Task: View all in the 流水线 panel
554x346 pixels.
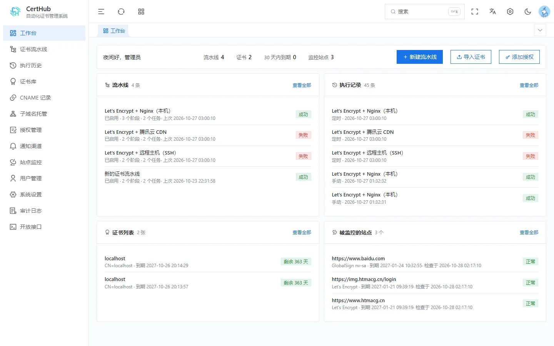Action: (302, 85)
